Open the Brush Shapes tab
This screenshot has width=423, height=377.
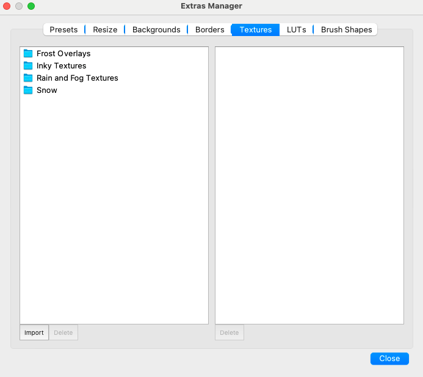(346, 29)
